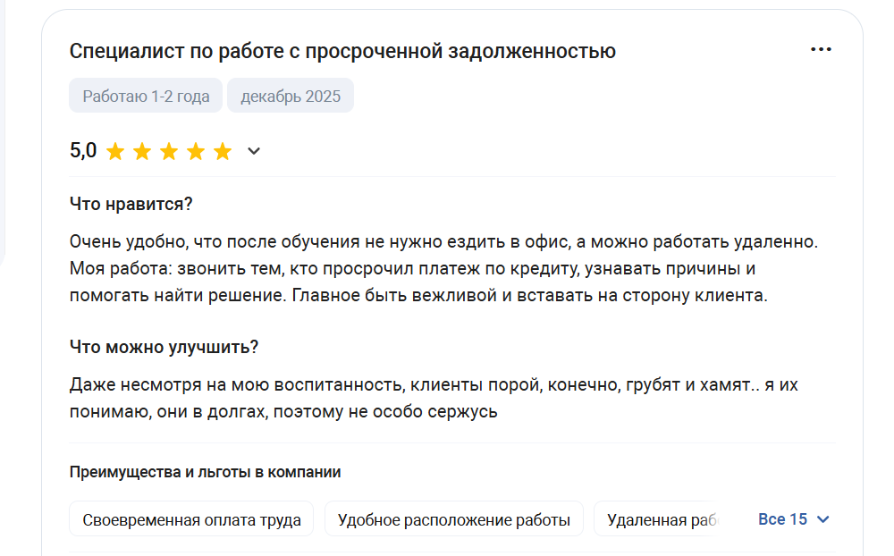Click the partially hidden 'Удаленная раб…' chip
The image size is (894, 556).
662,519
